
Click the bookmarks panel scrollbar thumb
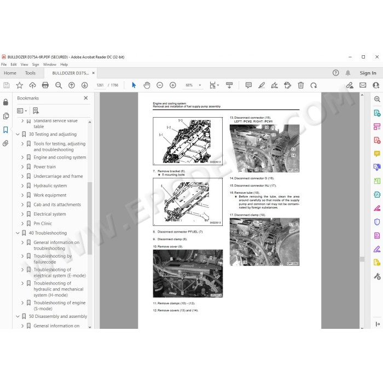pos(90,218)
